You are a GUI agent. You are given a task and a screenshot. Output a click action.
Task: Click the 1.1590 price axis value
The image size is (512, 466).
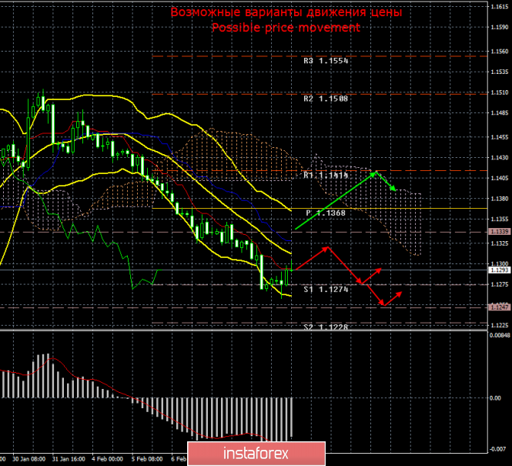pyautogui.click(x=500, y=27)
